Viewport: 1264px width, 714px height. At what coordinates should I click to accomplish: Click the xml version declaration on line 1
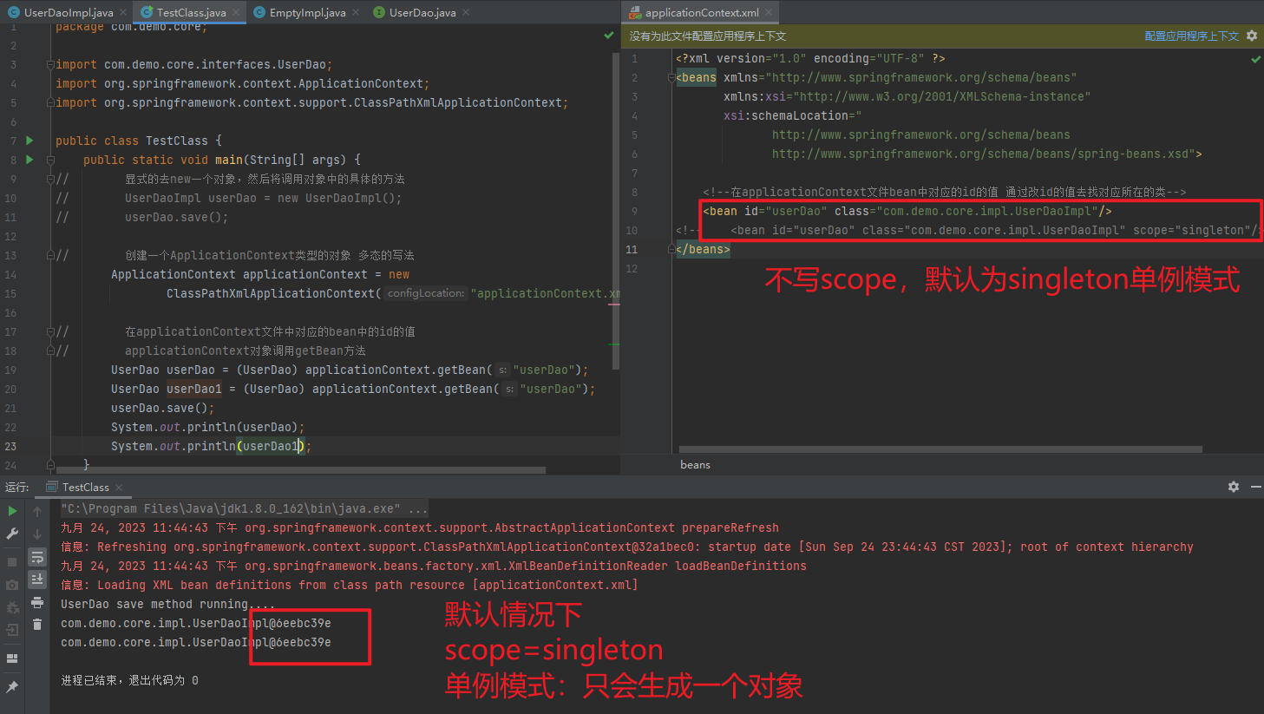point(810,58)
